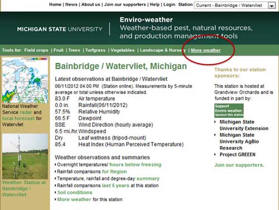Screen dimensions: 279x210
Task: Open the local forecast link for Watervliet
Action: click(x=18, y=118)
